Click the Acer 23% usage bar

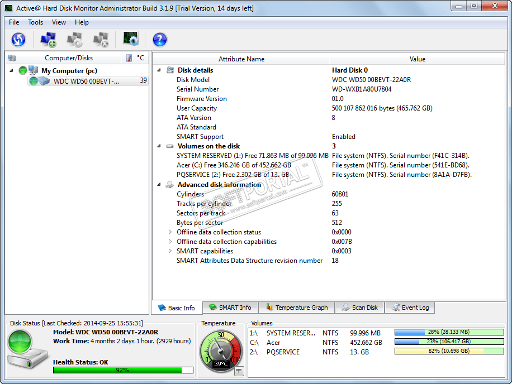click(x=449, y=342)
